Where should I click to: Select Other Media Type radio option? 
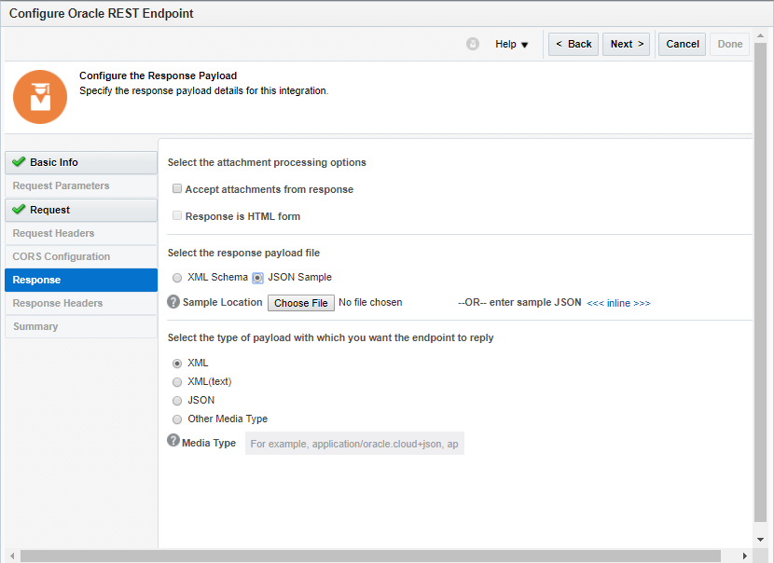[x=177, y=419]
